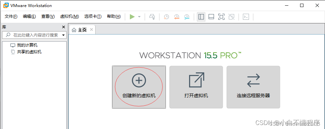Click the send Ctrl+Alt+Del toolbar icon

tap(152, 17)
